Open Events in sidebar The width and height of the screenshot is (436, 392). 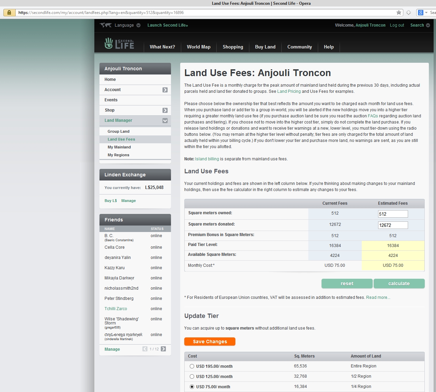click(135, 100)
